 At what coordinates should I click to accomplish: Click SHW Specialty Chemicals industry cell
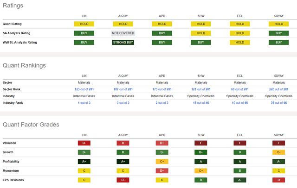(201, 96)
